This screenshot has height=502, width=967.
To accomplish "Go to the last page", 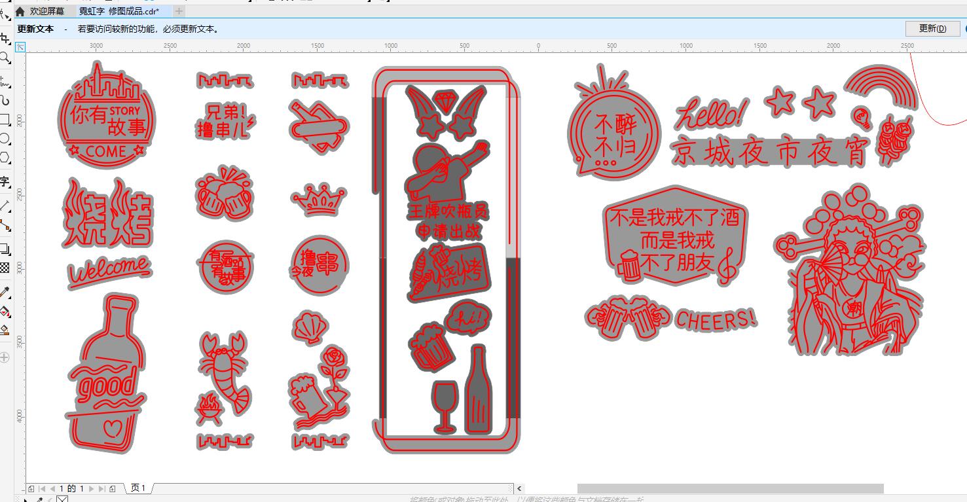I will 101,488.
